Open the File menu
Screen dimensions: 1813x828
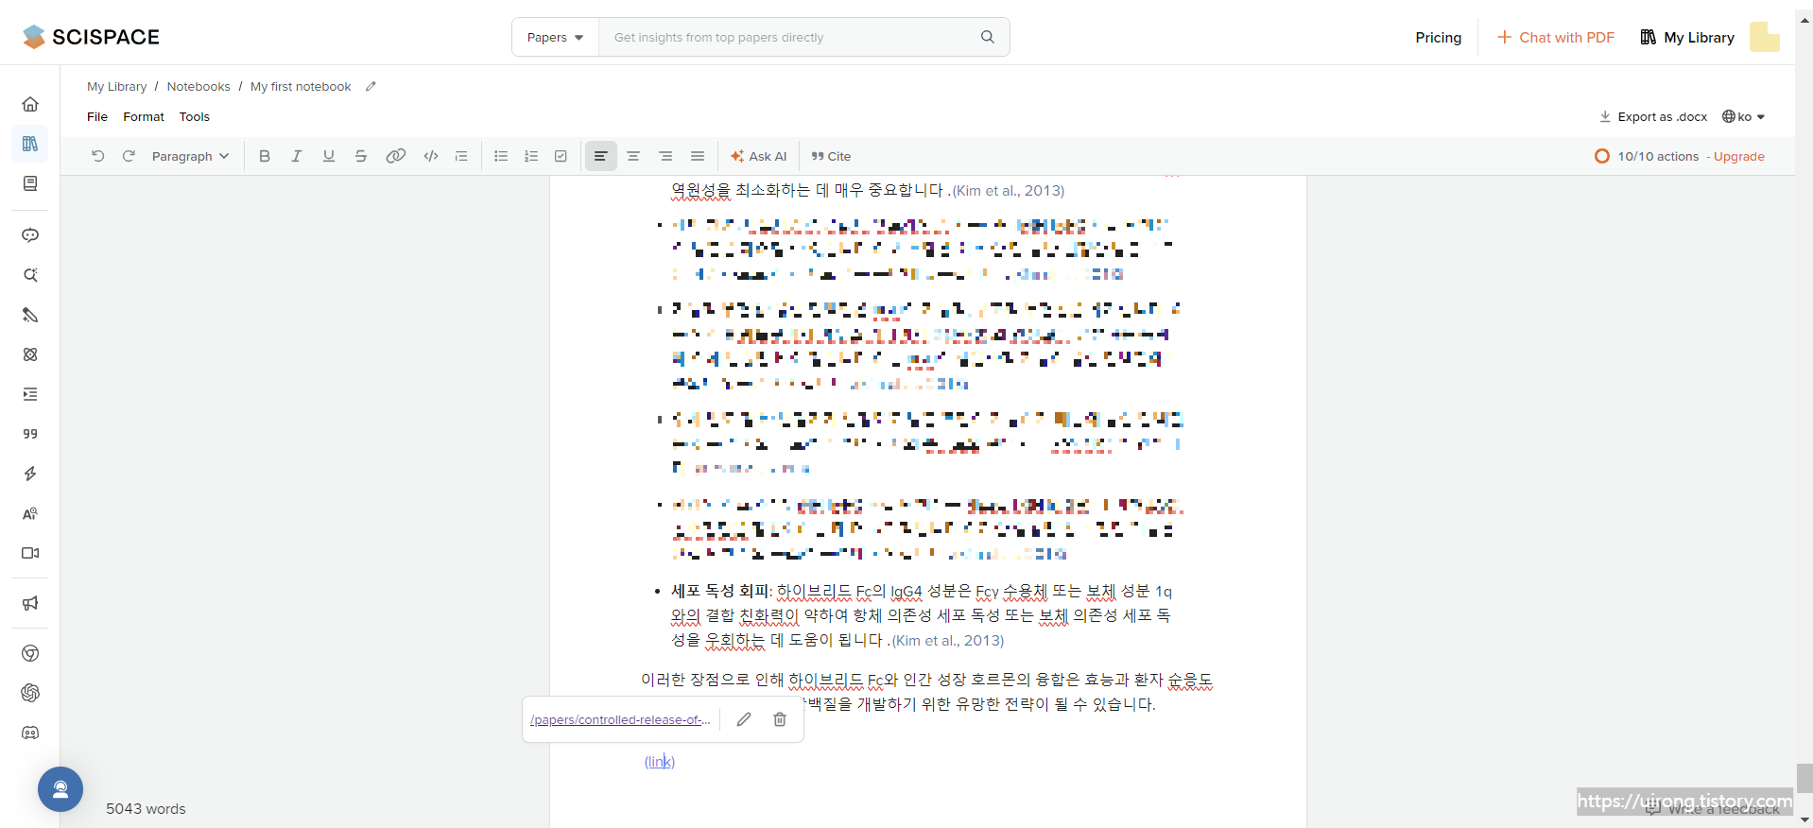click(x=97, y=116)
